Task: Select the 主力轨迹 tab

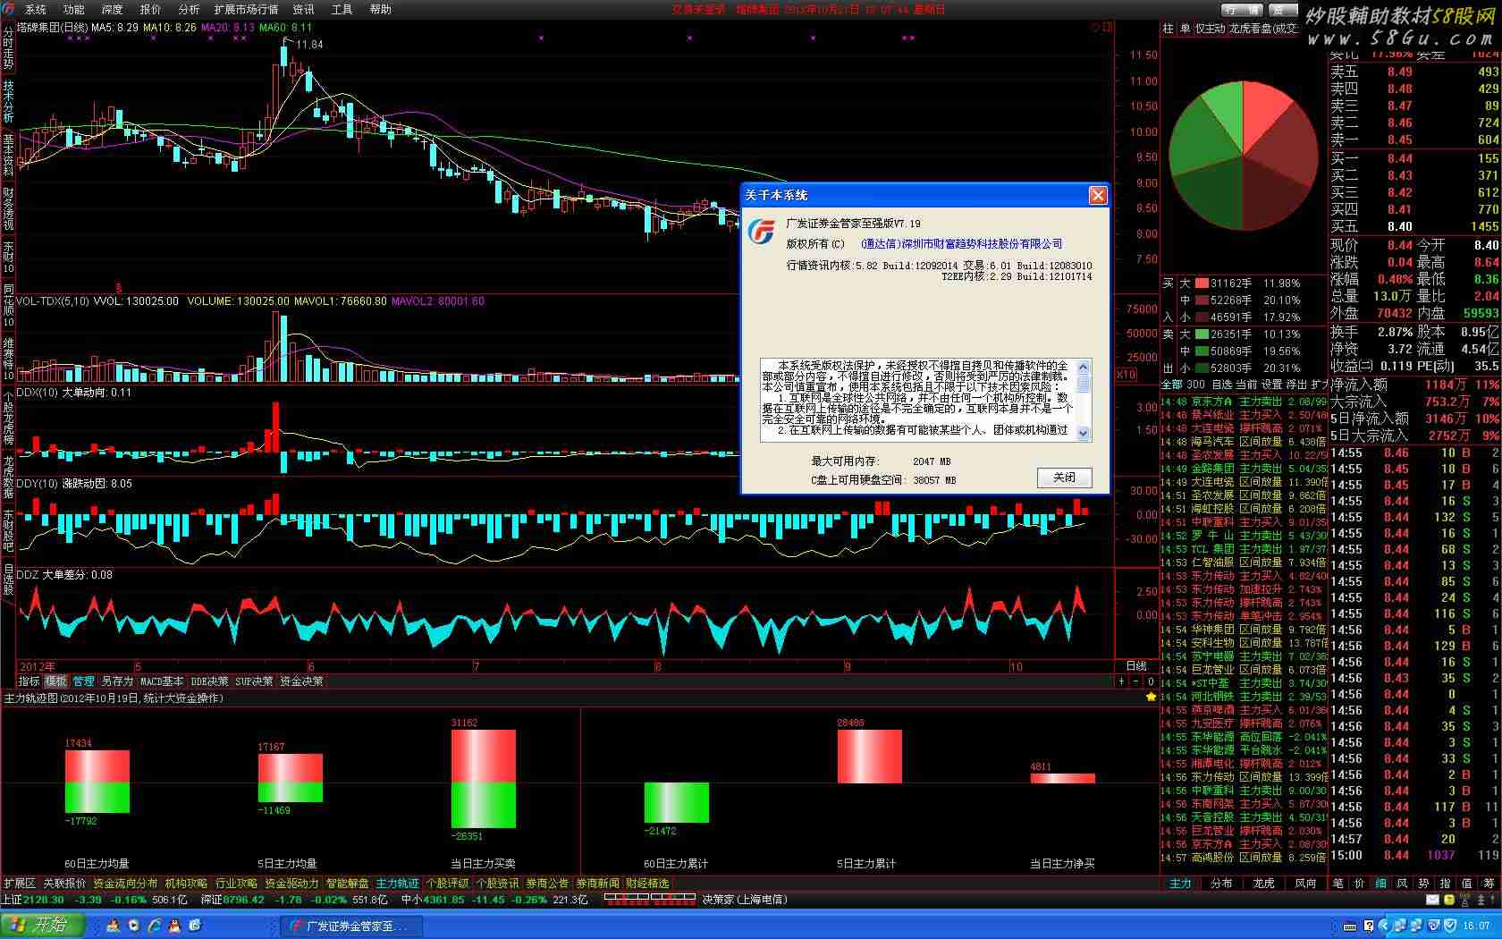Action: pyautogui.click(x=397, y=884)
